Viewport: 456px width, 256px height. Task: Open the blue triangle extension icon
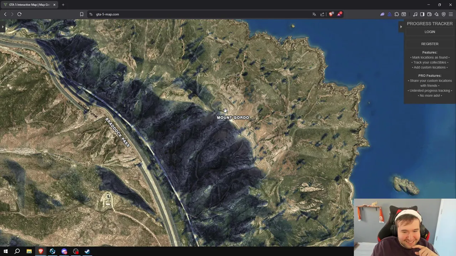[x=389, y=14]
